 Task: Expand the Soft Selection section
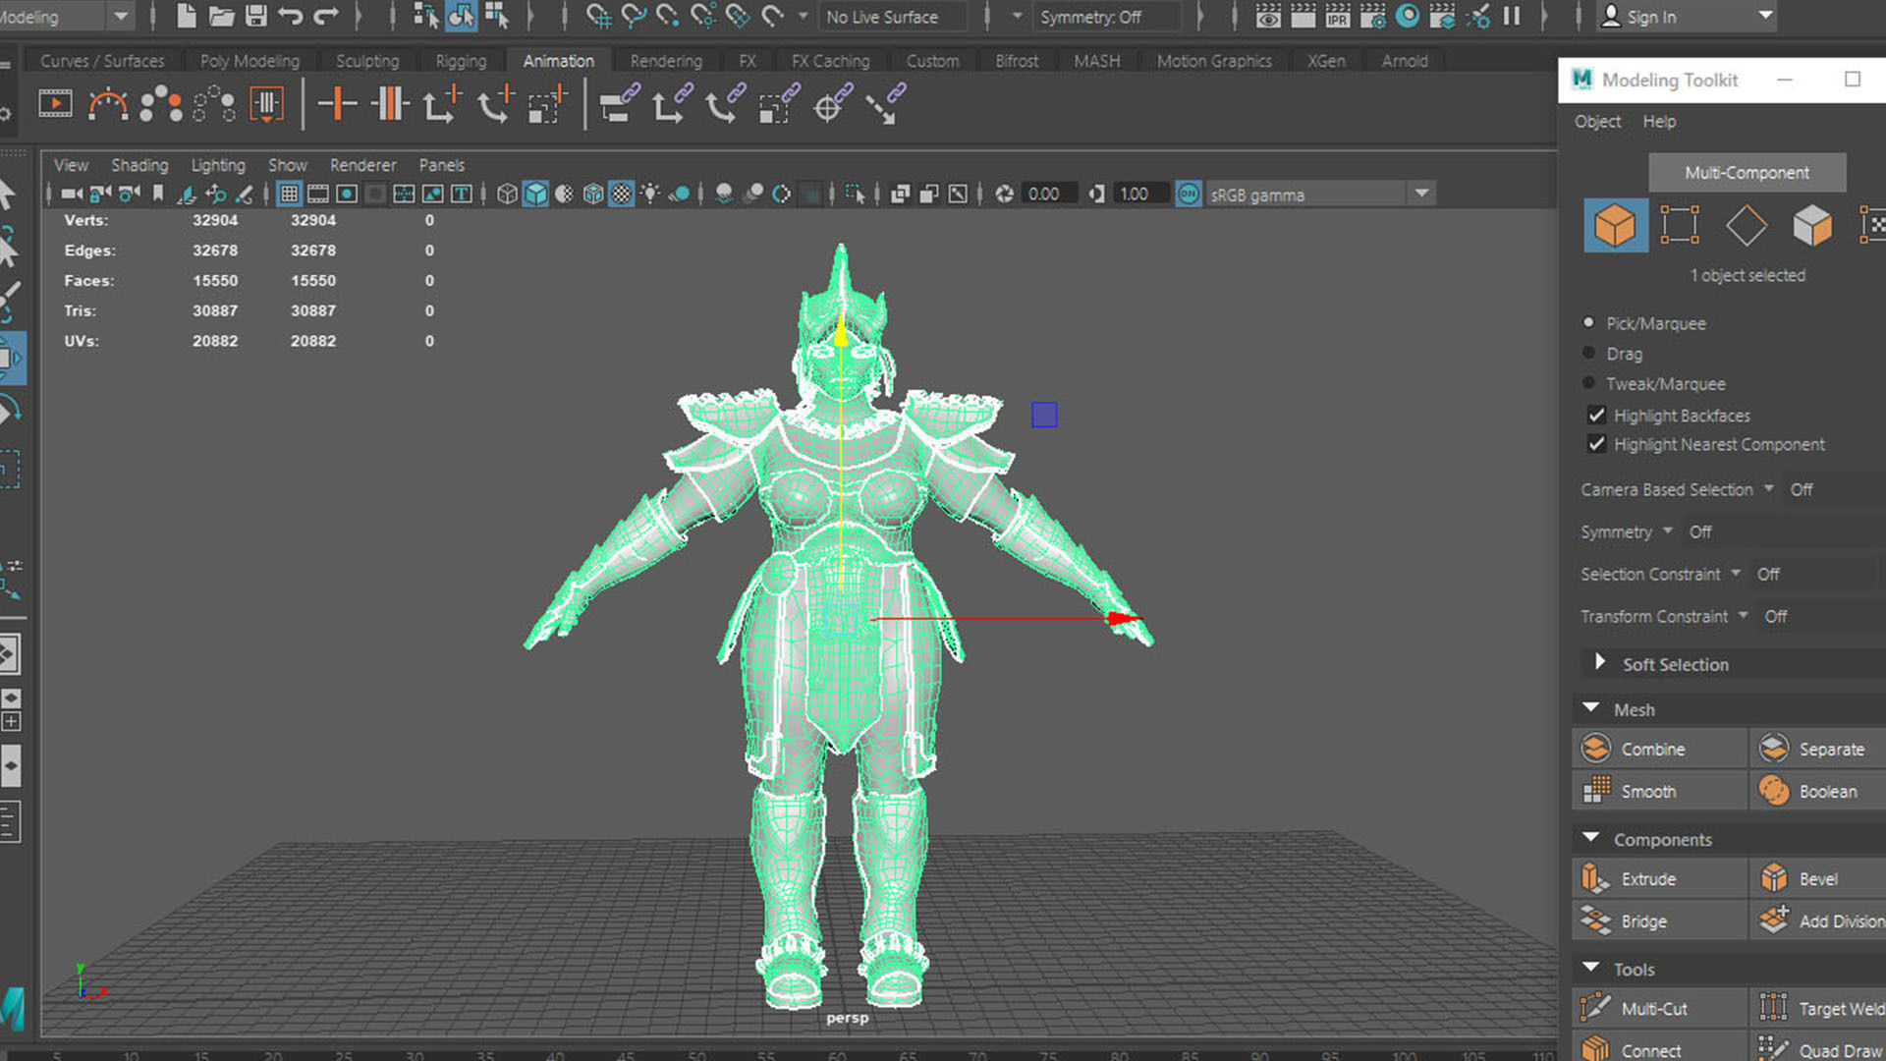point(1601,663)
